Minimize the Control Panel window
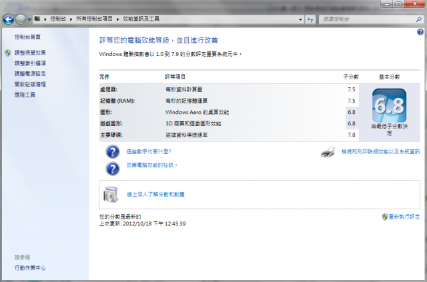 [387, 4]
